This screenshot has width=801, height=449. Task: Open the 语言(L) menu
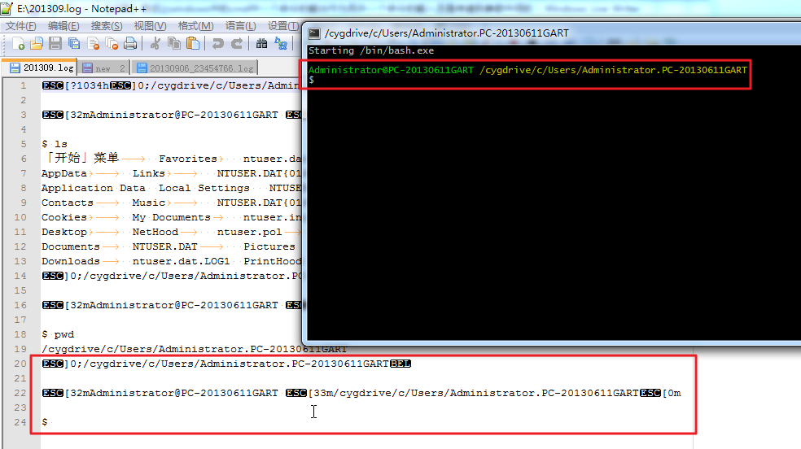[240, 26]
